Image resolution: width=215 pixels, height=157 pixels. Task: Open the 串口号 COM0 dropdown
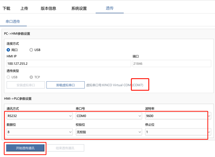pos(109,116)
